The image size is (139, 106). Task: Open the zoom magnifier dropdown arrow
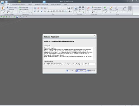pyautogui.click(x=24, y=17)
